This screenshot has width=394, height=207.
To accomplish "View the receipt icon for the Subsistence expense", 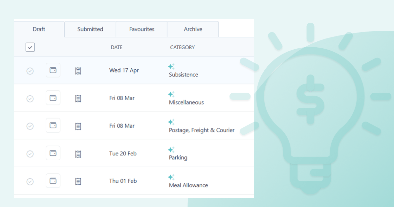I will click(x=78, y=70).
